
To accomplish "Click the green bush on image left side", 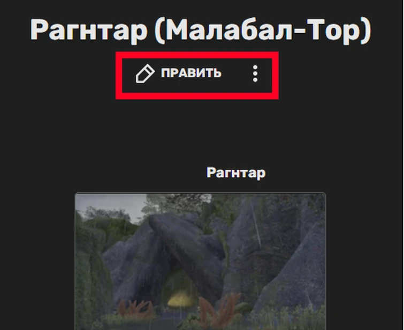I will [x=92, y=271].
